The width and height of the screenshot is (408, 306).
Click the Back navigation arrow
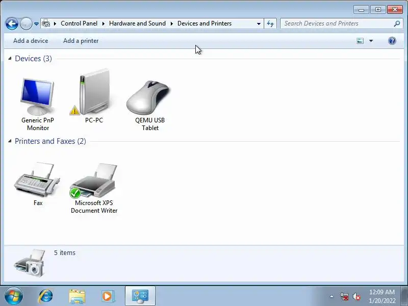coord(12,23)
